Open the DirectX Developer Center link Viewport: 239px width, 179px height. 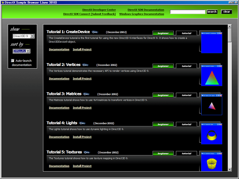[x=99, y=10]
